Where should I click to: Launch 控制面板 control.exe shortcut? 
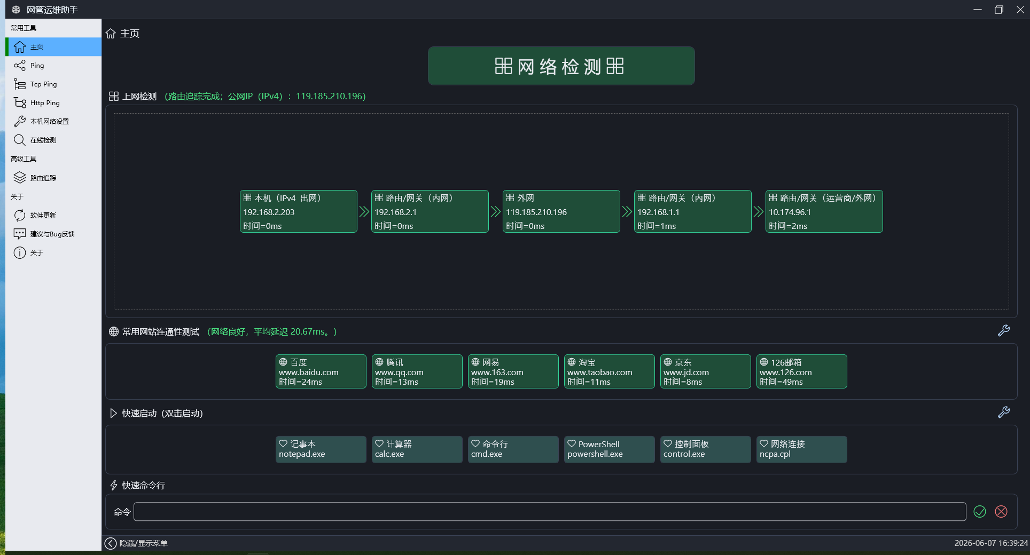706,449
